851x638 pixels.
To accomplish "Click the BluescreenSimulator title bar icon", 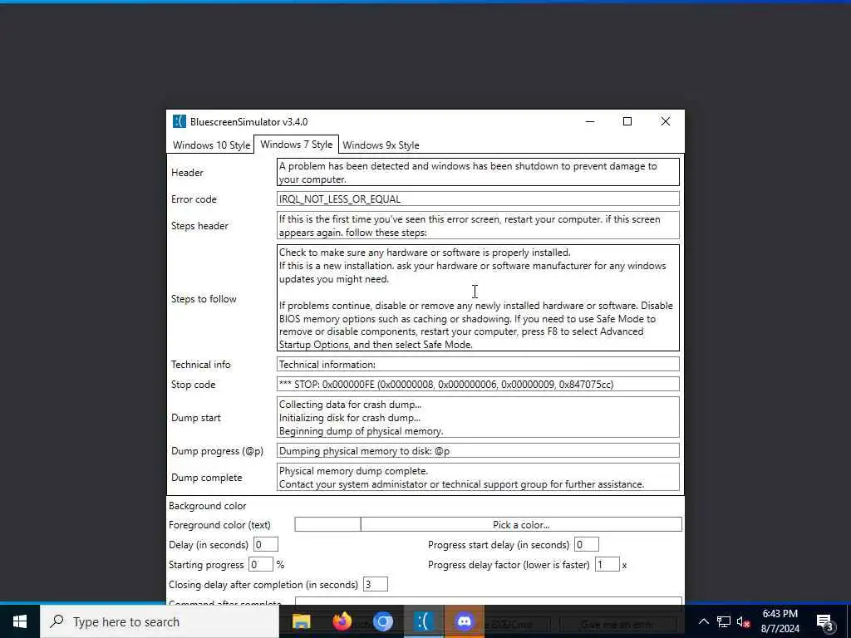I will 180,121.
